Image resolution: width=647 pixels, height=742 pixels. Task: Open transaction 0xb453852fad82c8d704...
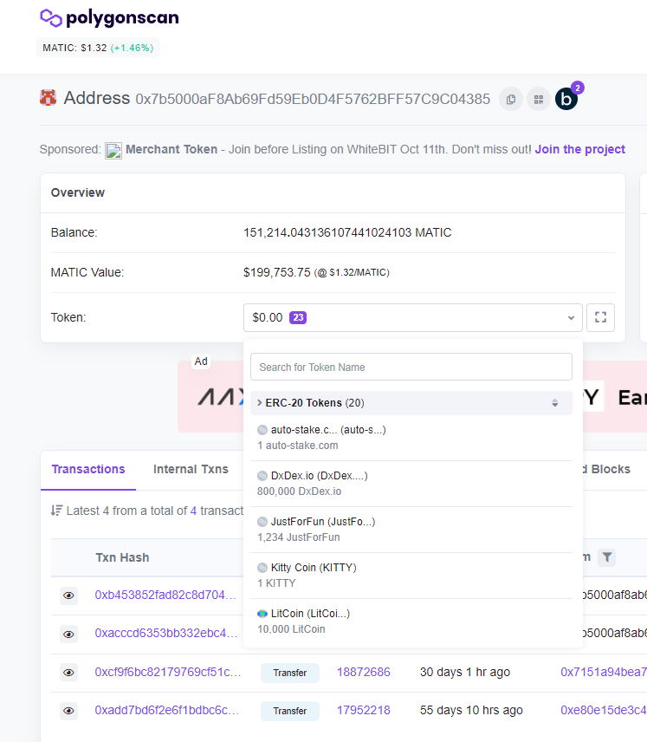coord(165,595)
